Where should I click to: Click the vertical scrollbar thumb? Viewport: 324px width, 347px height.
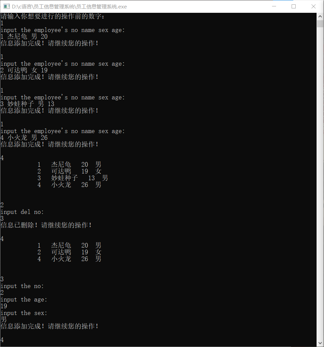point(320,24)
